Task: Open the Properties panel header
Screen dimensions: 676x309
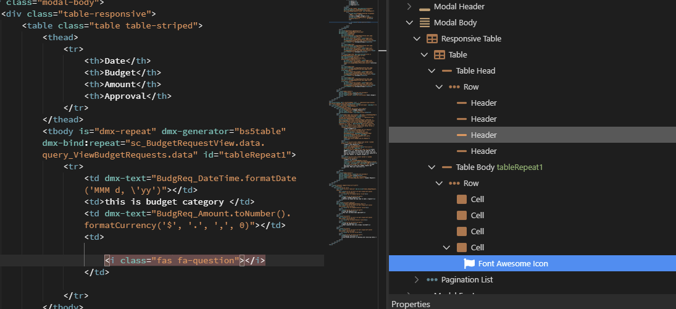Action: tap(411, 304)
